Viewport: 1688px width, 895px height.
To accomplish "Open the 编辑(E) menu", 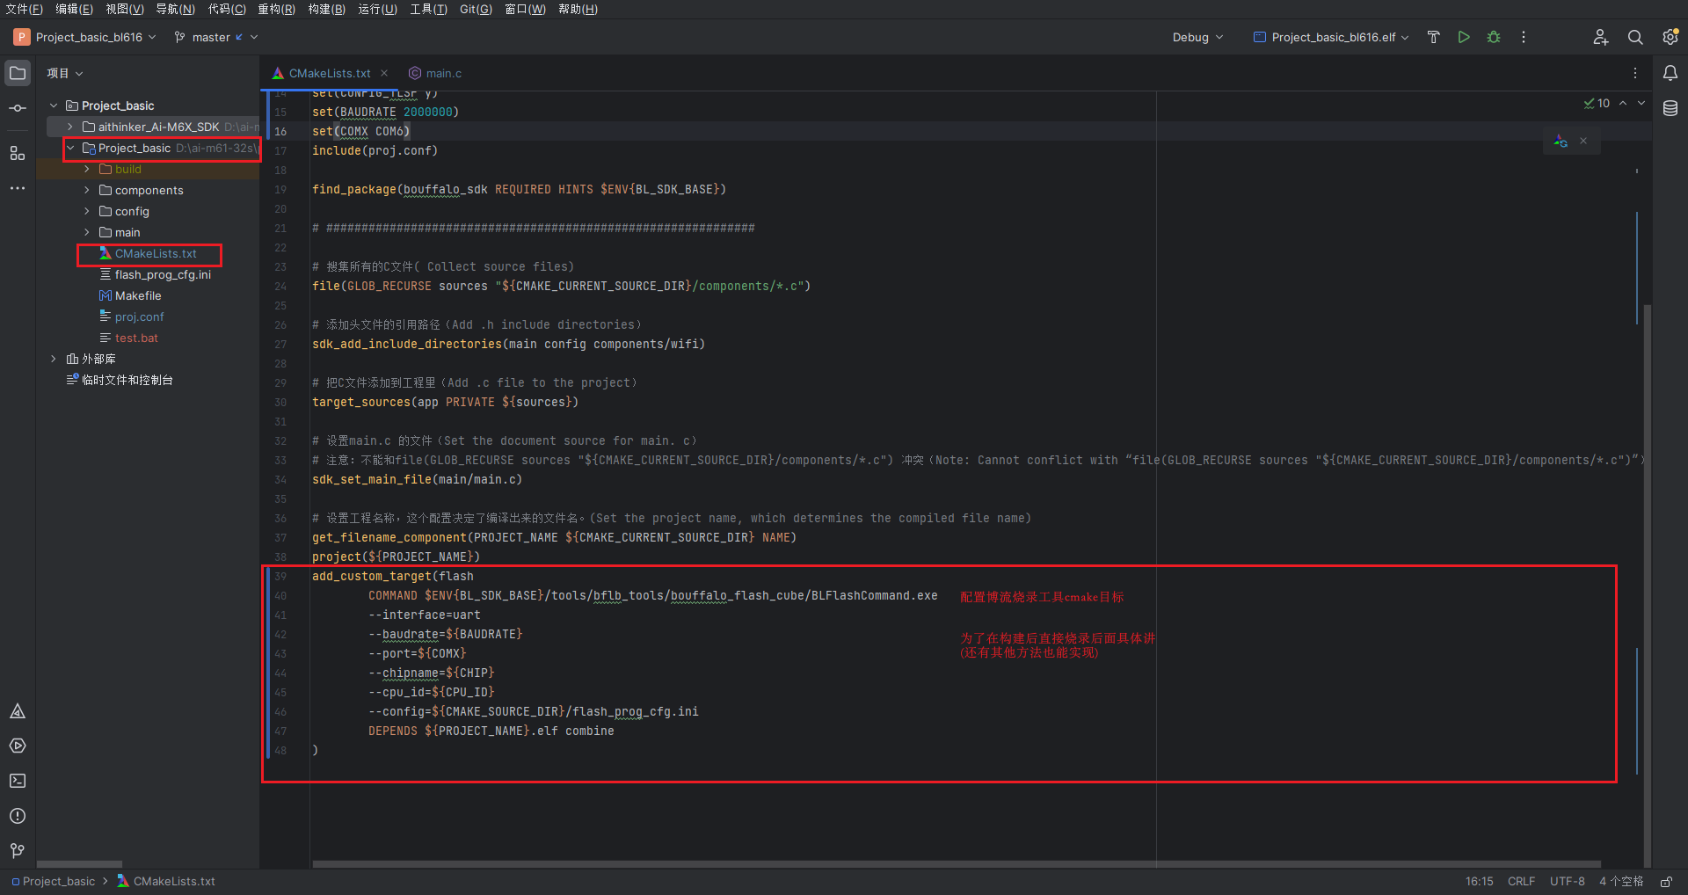I will 74,9.
